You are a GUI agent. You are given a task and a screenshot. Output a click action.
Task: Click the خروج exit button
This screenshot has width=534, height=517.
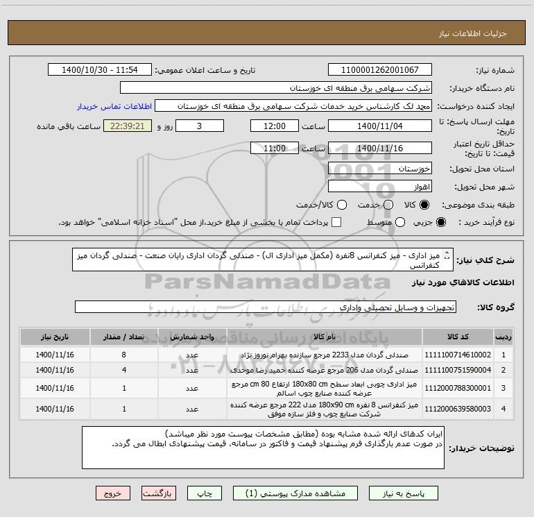point(111,493)
